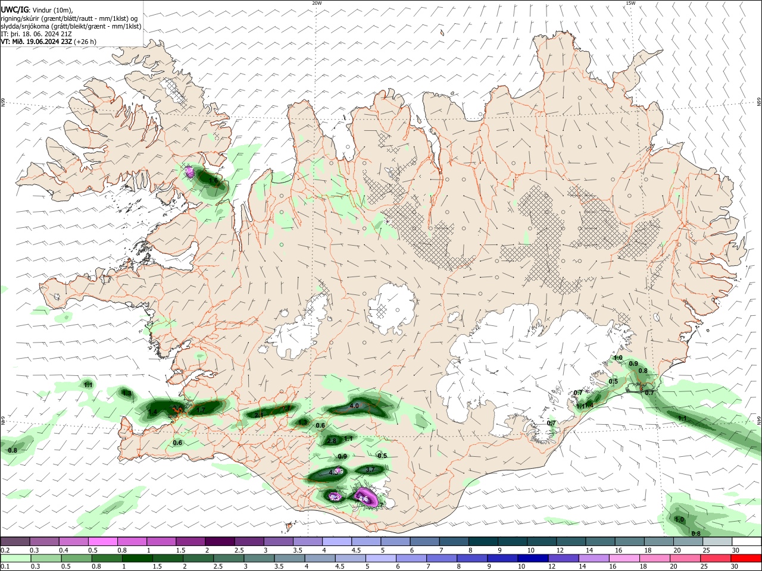Screen dimensions: 762x571
Task: Pick the white 30+ swatch ending the upper row
Action: click(745, 542)
